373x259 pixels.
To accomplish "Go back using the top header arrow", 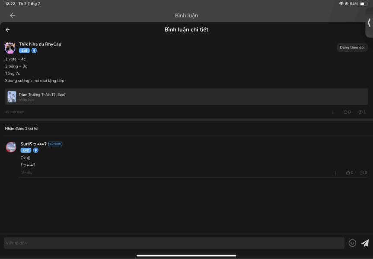I will [13, 16].
